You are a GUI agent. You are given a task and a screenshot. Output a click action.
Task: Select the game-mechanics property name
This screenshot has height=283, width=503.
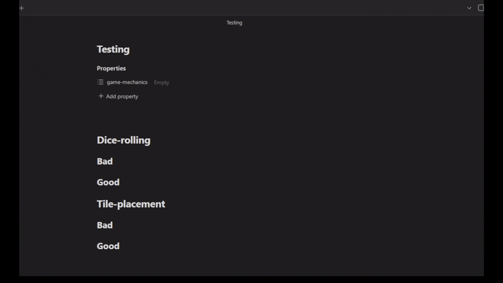pos(127,82)
